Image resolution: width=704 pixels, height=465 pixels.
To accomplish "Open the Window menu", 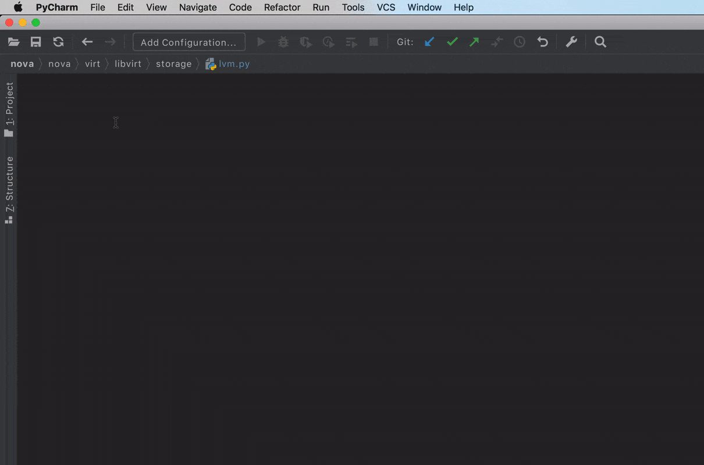I will tap(425, 8).
